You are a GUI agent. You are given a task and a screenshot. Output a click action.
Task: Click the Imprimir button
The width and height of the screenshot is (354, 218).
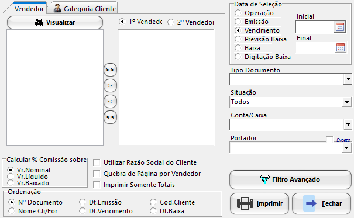coord(259,203)
